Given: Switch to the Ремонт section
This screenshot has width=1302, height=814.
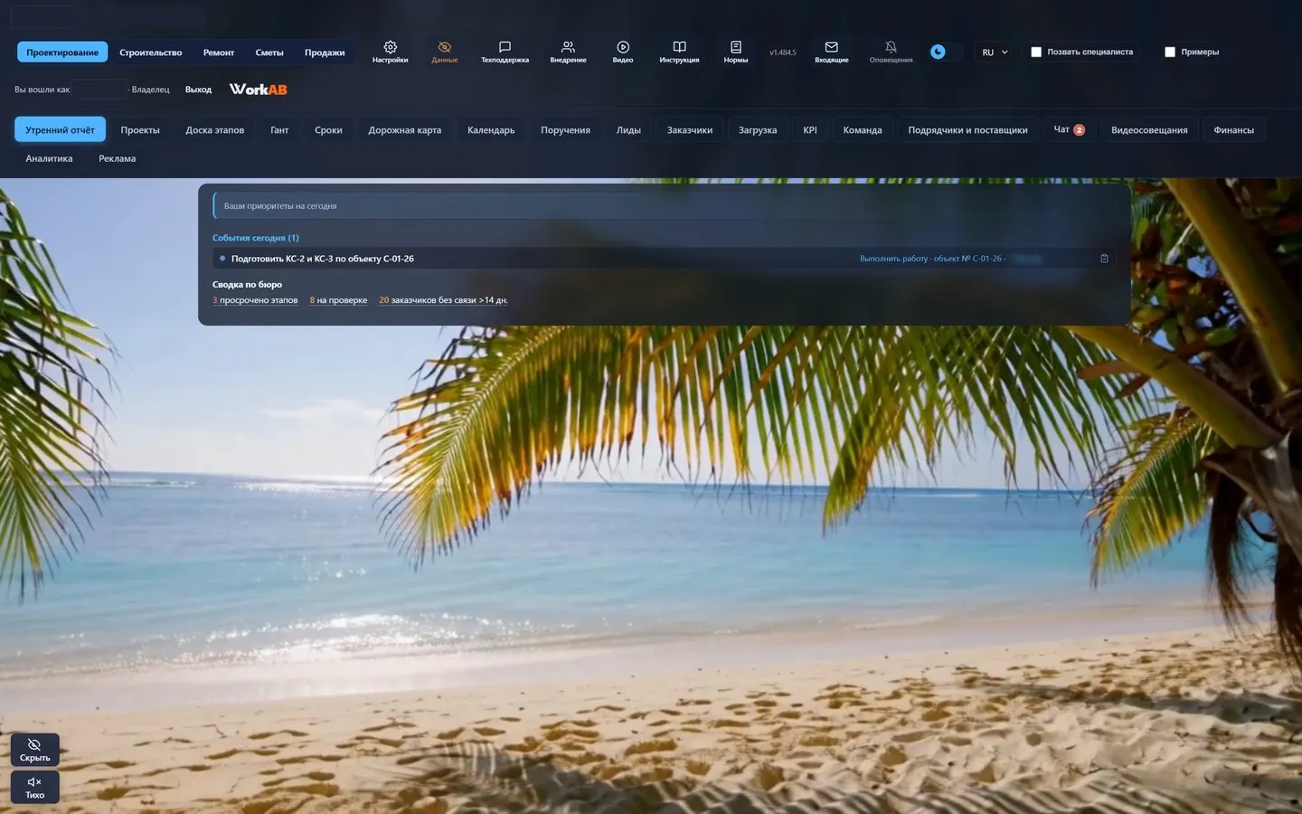Looking at the screenshot, I should pyautogui.click(x=219, y=52).
